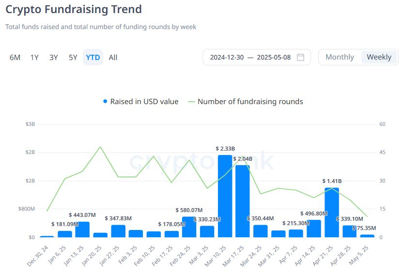The width and height of the screenshot is (404, 275).
Task: Open the date range calendar icon
Action: [300, 57]
